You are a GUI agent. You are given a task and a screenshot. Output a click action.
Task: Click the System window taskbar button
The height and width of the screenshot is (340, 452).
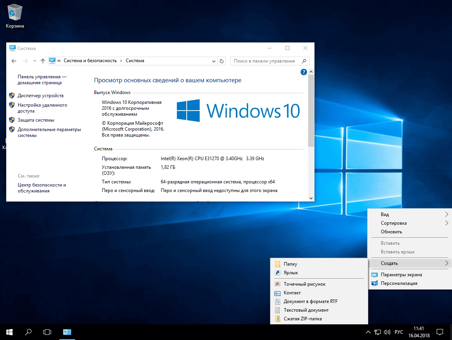[67, 332]
